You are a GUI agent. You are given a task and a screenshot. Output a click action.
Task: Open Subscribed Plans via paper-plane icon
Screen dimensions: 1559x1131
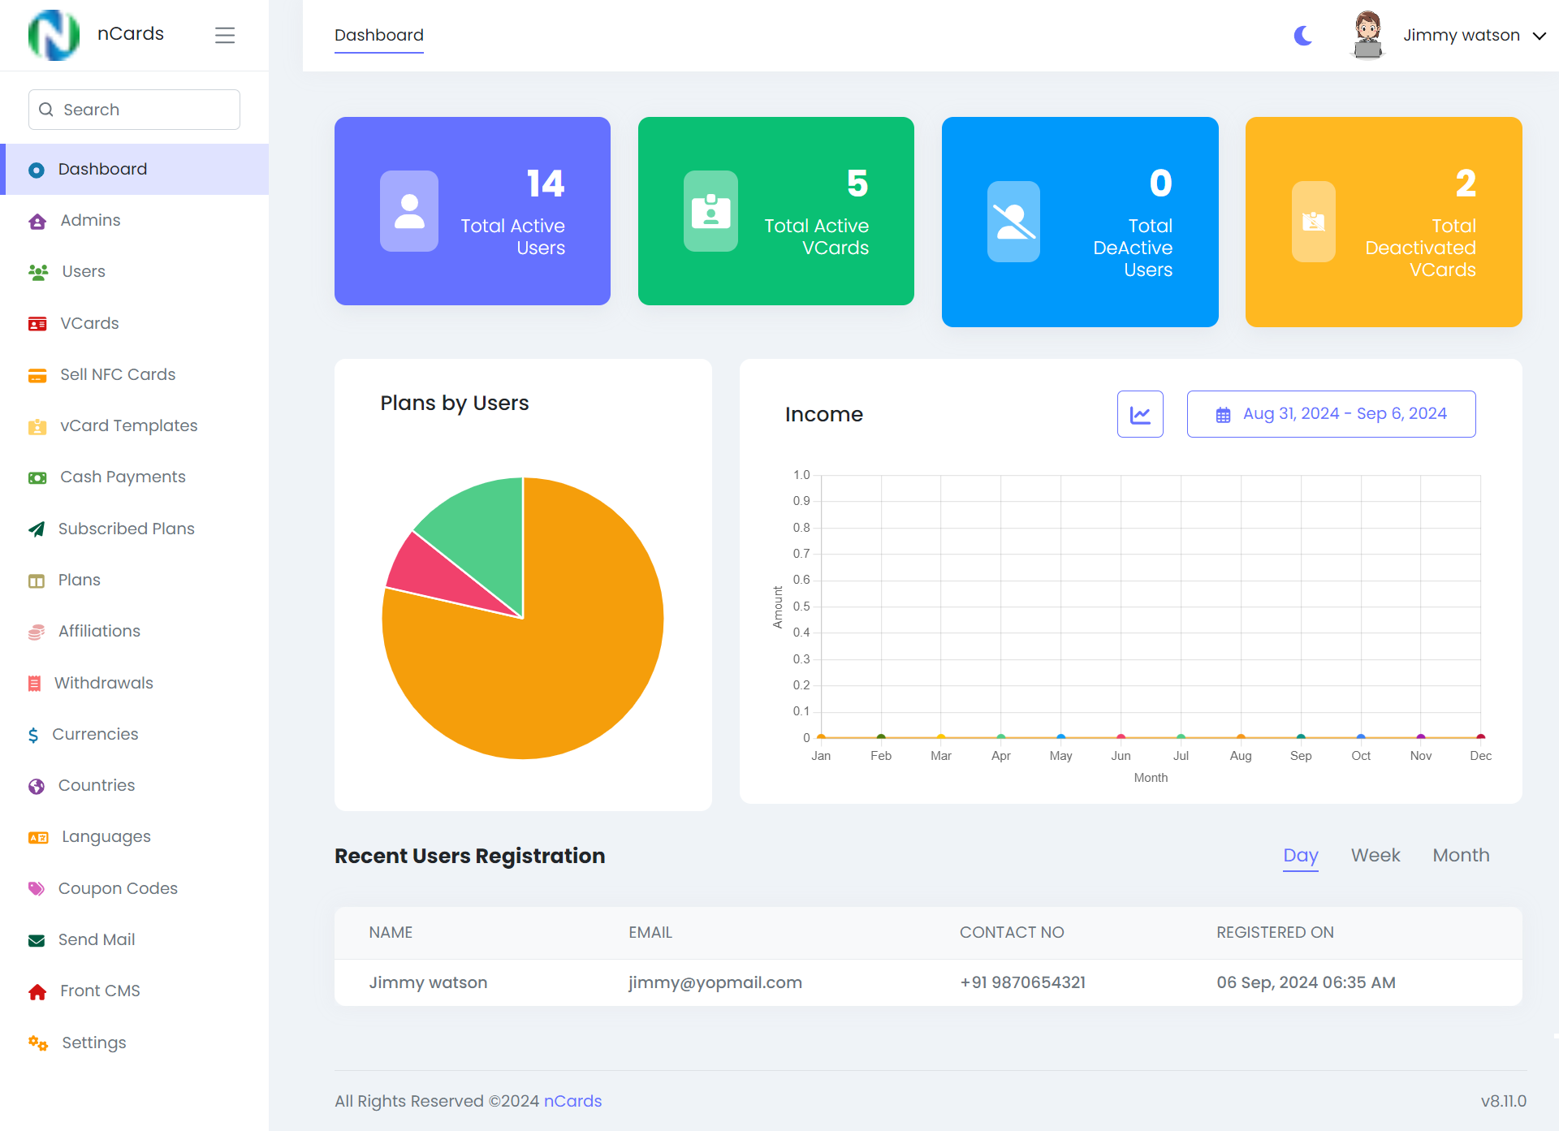click(37, 529)
